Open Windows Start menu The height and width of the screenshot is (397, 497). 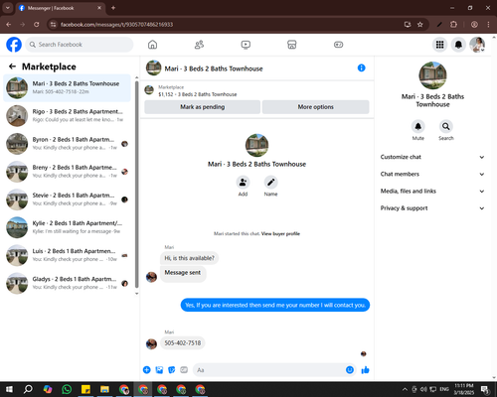tap(9, 389)
